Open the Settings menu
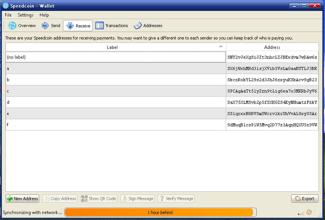This screenshot has width=325, height=220. [26, 15]
